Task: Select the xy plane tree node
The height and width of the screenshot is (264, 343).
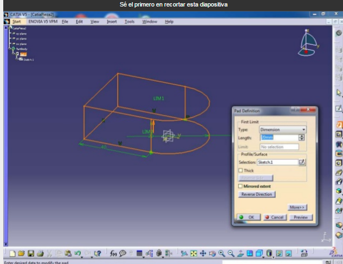Action: pyautogui.click(x=21, y=34)
